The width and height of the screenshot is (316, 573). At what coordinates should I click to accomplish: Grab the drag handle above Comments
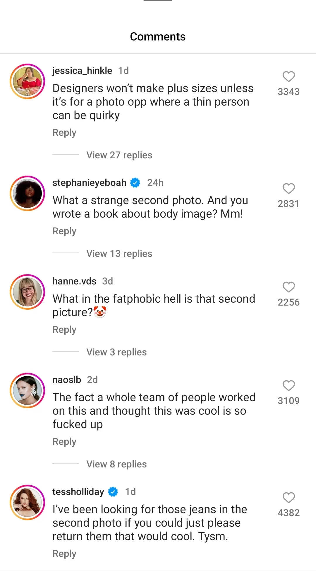point(158,1)
